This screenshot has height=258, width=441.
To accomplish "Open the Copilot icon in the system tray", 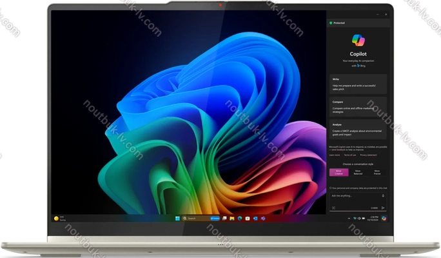I will tap(384, 219).
